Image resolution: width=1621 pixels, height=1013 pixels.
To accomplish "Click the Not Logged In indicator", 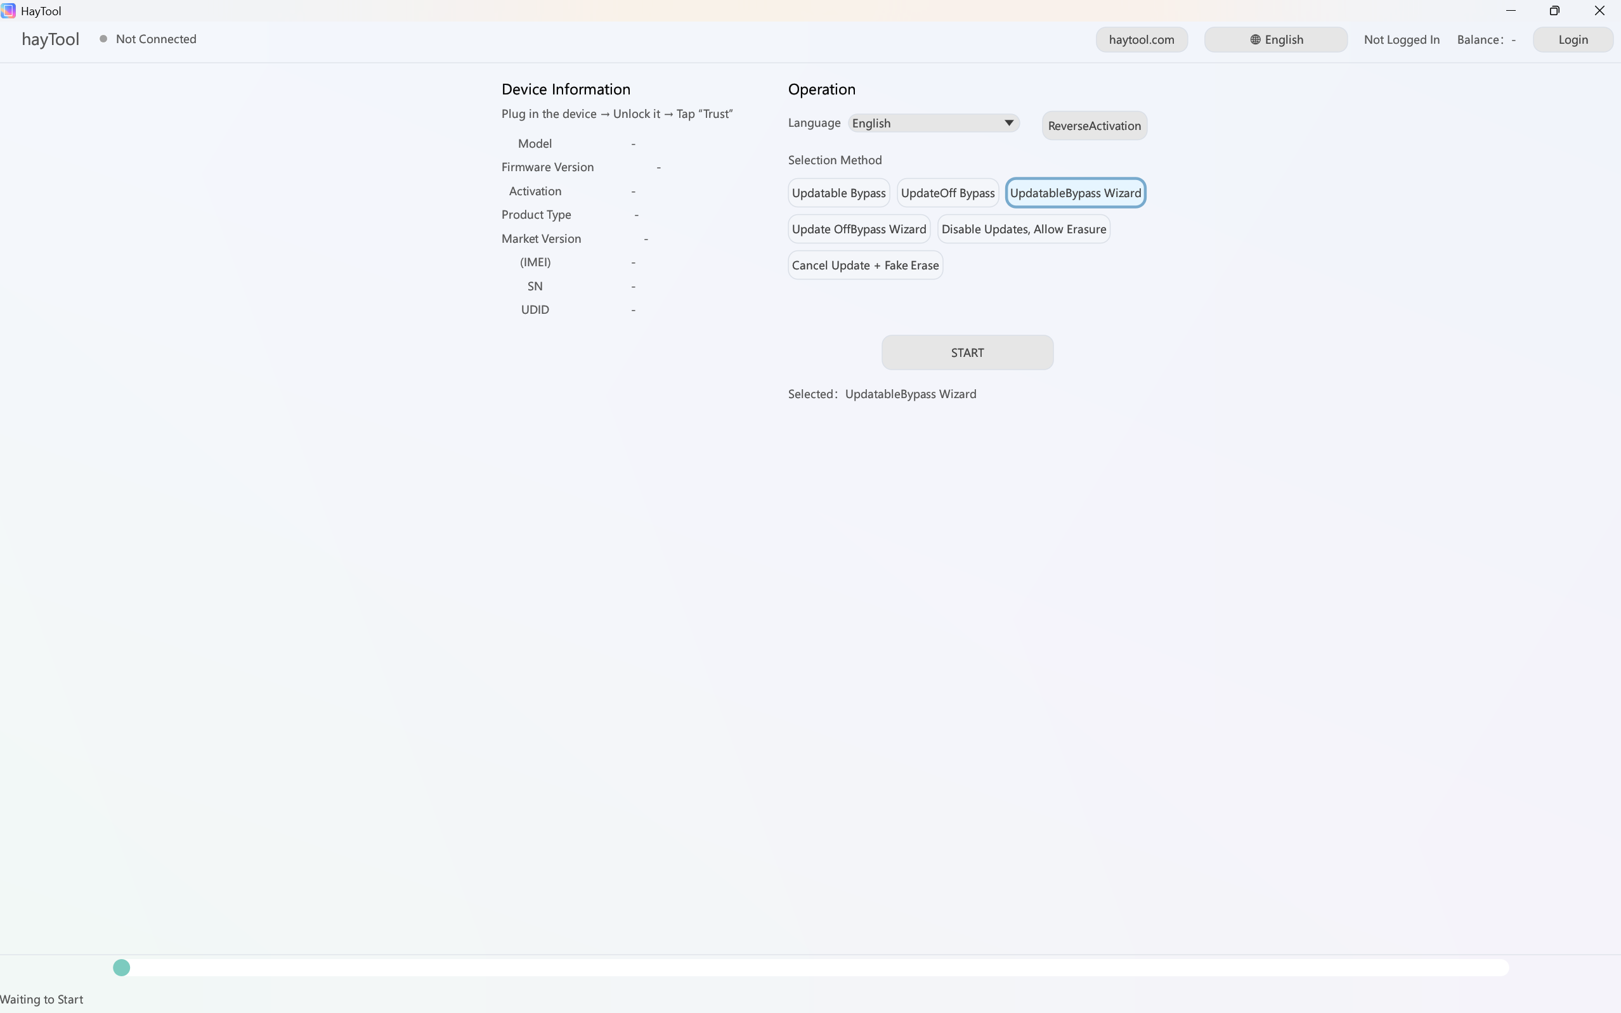I will pyautogui.click(x=1400, y=39).
